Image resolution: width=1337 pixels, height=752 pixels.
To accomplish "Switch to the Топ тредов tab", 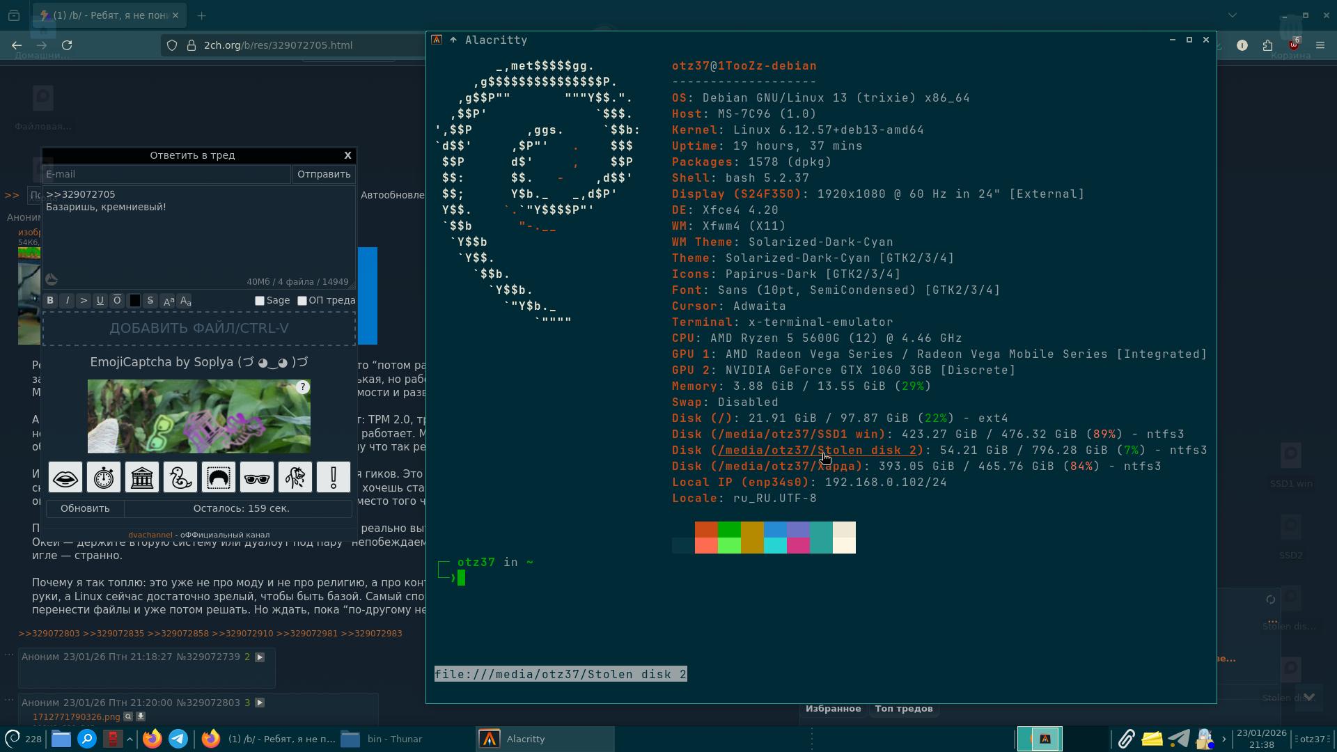I will click(903, 709).
